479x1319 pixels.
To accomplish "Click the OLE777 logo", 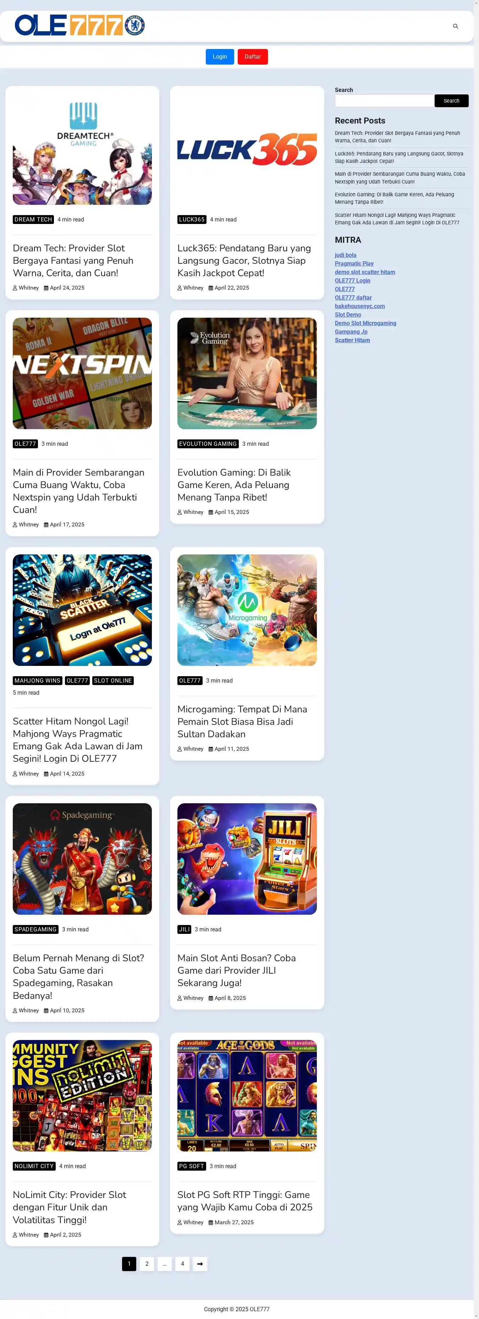I will 80,25.
